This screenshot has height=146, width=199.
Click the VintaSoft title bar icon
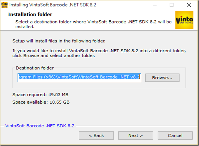[x=4, y=5]
